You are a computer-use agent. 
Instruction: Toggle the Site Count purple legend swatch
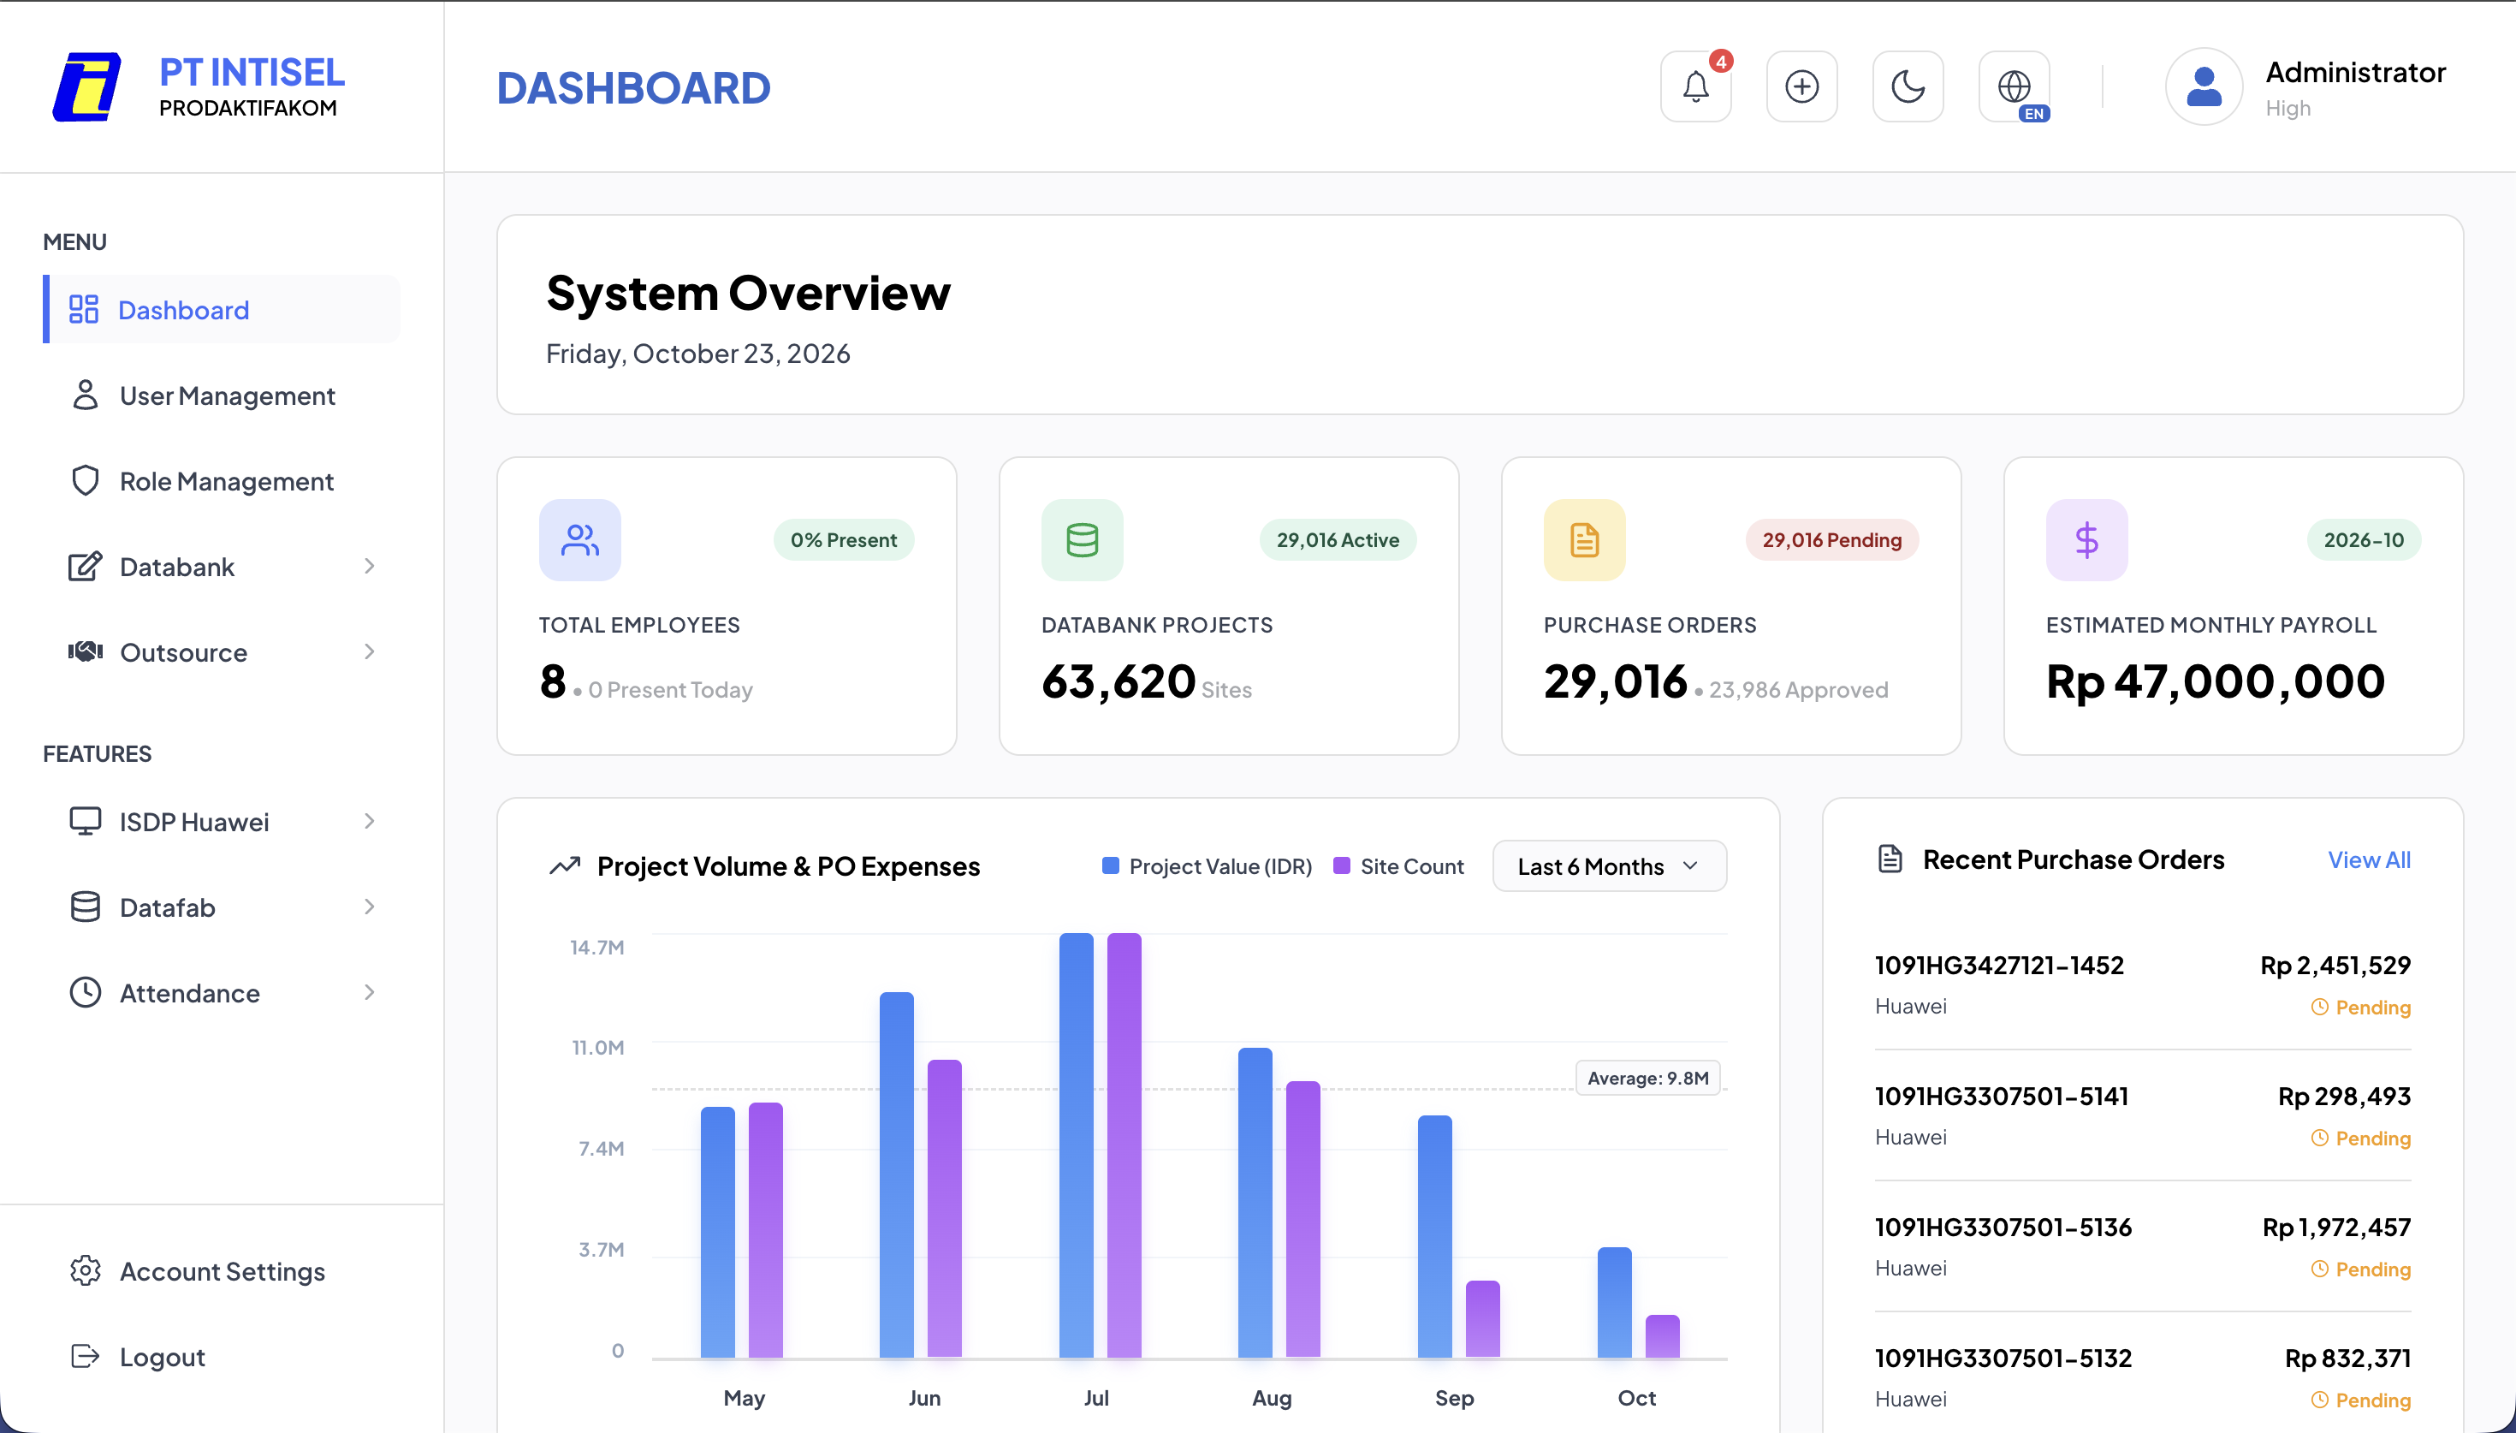1342,866
